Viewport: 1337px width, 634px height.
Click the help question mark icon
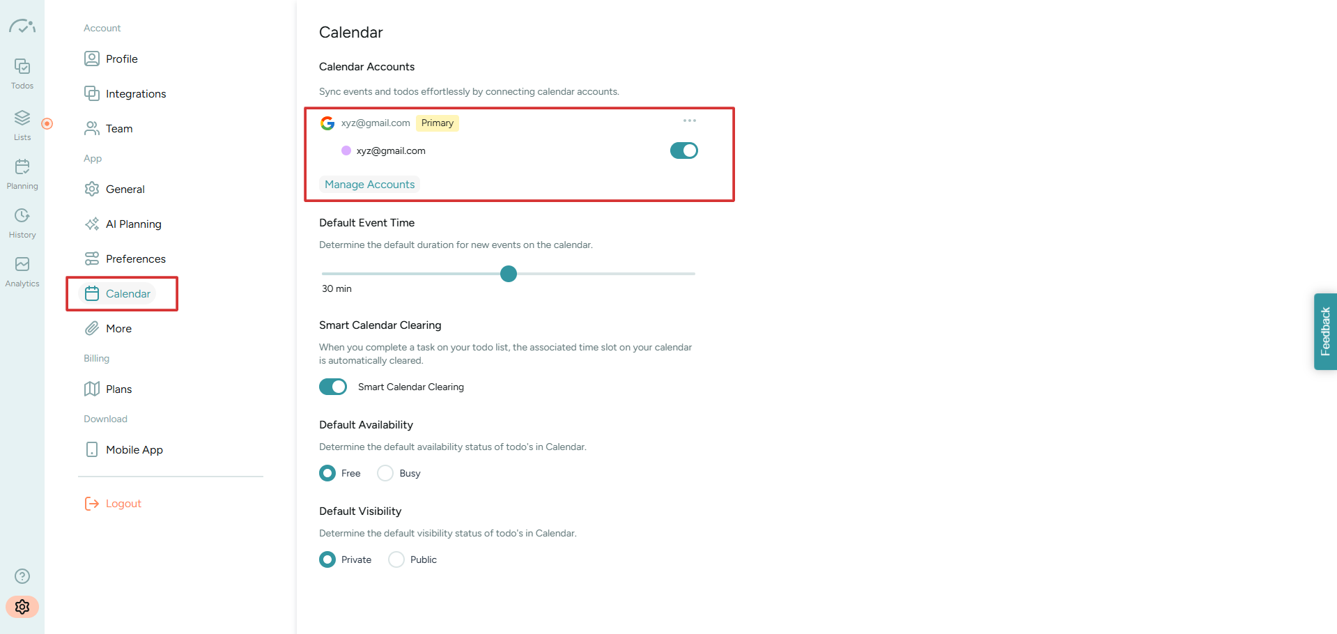[x=22, y=576]
